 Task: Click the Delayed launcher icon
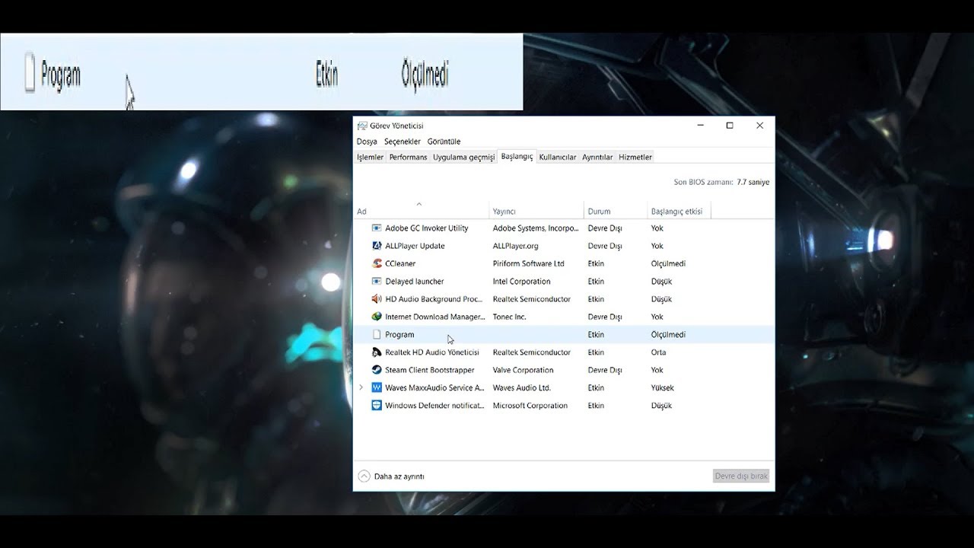coord(376,282)
